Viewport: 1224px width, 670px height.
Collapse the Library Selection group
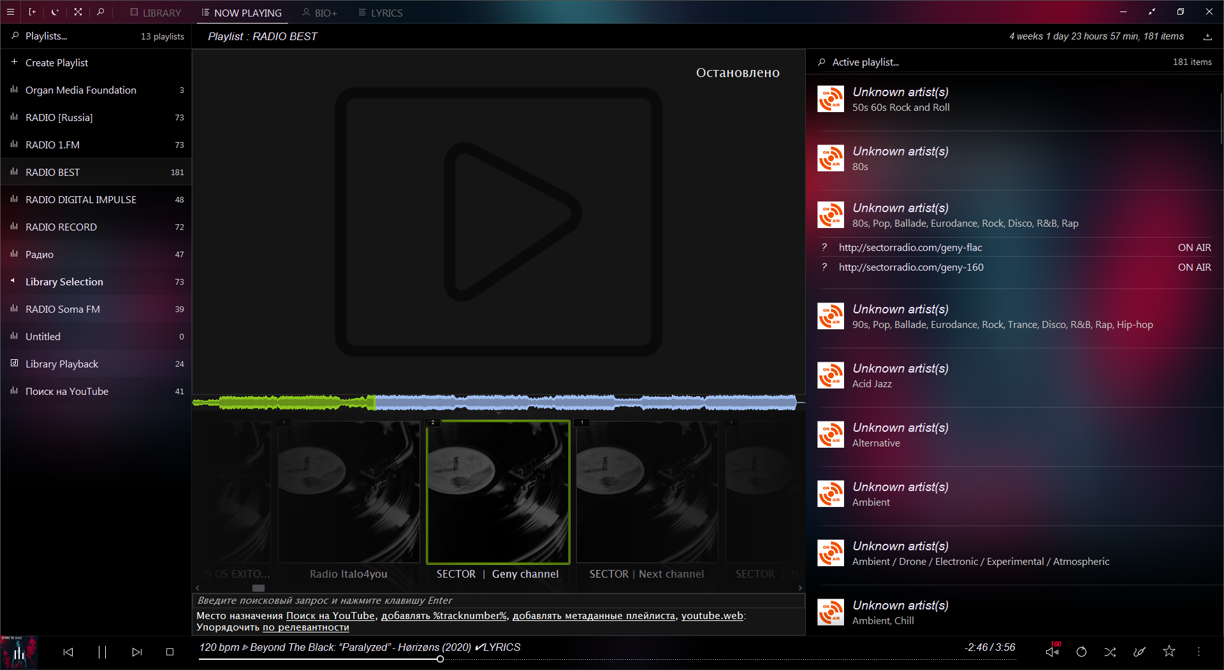click(13, 282)
